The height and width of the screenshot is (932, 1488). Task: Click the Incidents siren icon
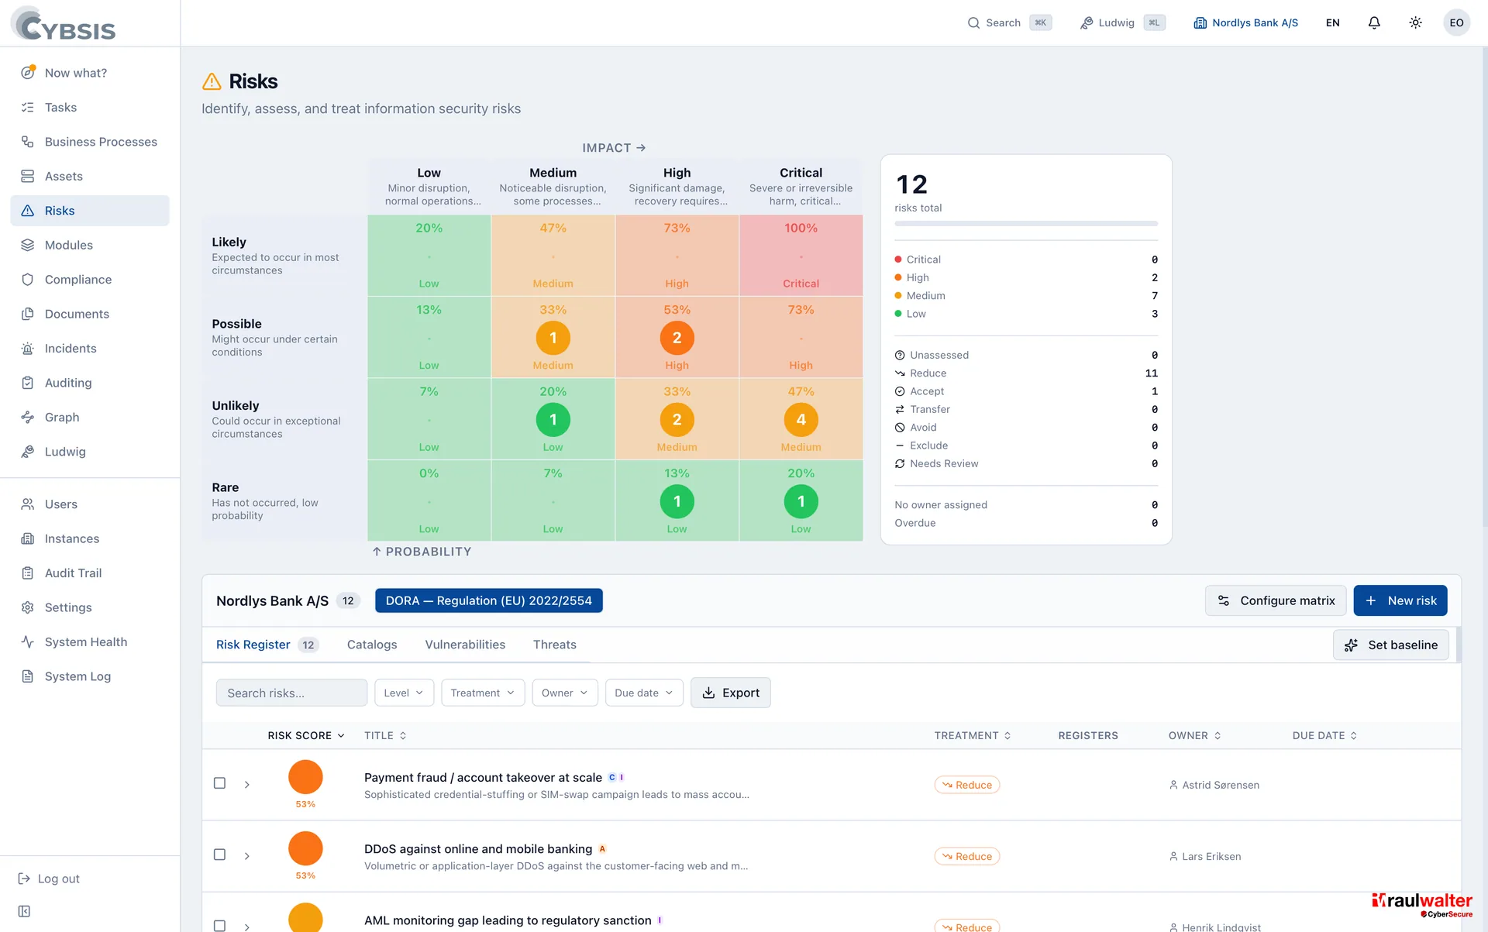point(28,349)
